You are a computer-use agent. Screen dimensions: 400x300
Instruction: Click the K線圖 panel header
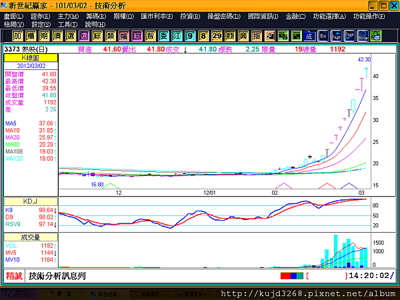pos(31,58)
